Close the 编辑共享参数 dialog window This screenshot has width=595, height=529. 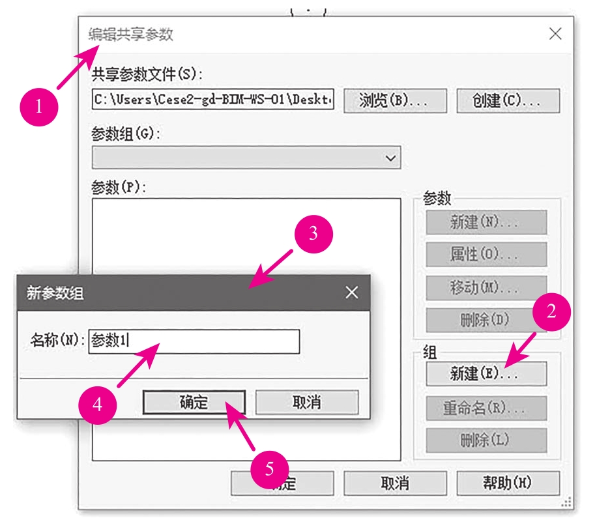pos(555,34)
